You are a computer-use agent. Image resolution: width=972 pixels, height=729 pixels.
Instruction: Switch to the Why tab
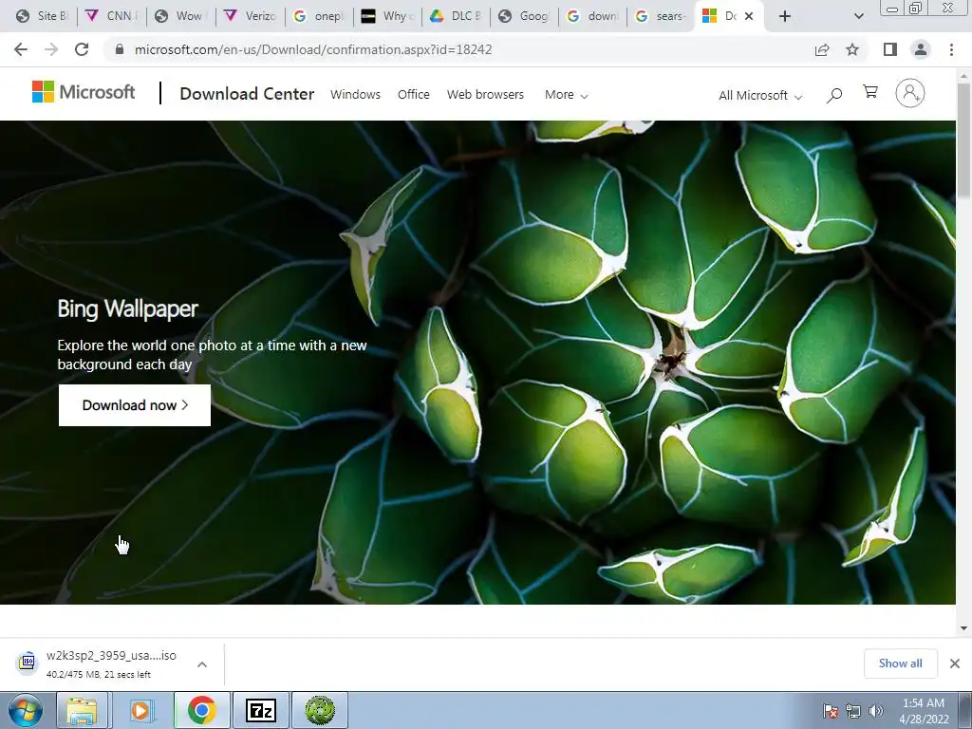coord(387,16)
